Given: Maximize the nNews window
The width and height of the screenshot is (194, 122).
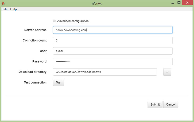Looking at the screenshot, I should [x=179, y=3].
